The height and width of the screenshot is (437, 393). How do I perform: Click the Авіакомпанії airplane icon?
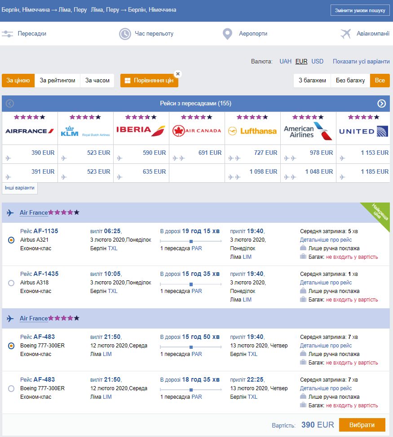(346, 34)
